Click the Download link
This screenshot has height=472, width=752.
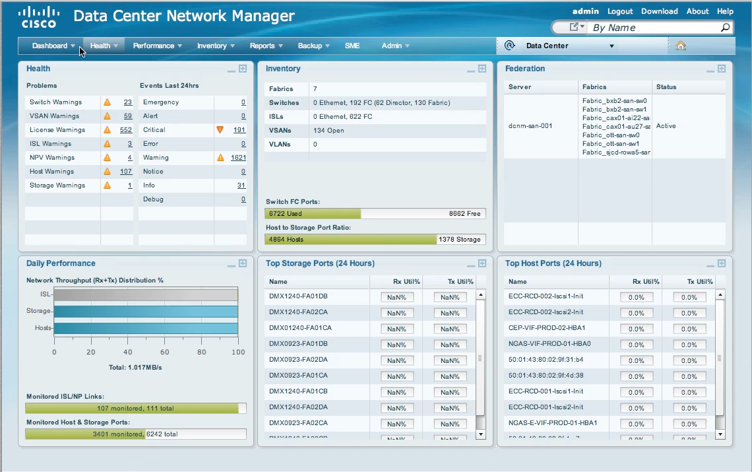tap(660, 11)
